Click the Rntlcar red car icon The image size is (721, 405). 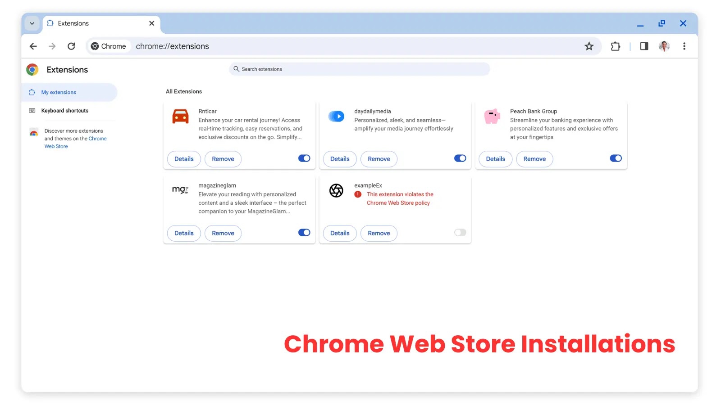[181, 116]
